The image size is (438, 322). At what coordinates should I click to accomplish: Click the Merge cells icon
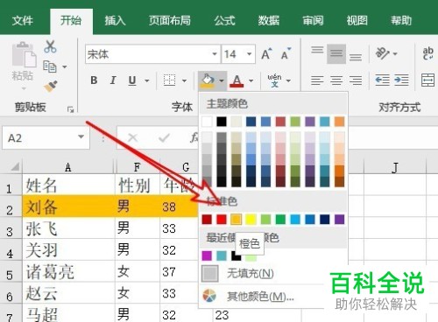(428, 80)
